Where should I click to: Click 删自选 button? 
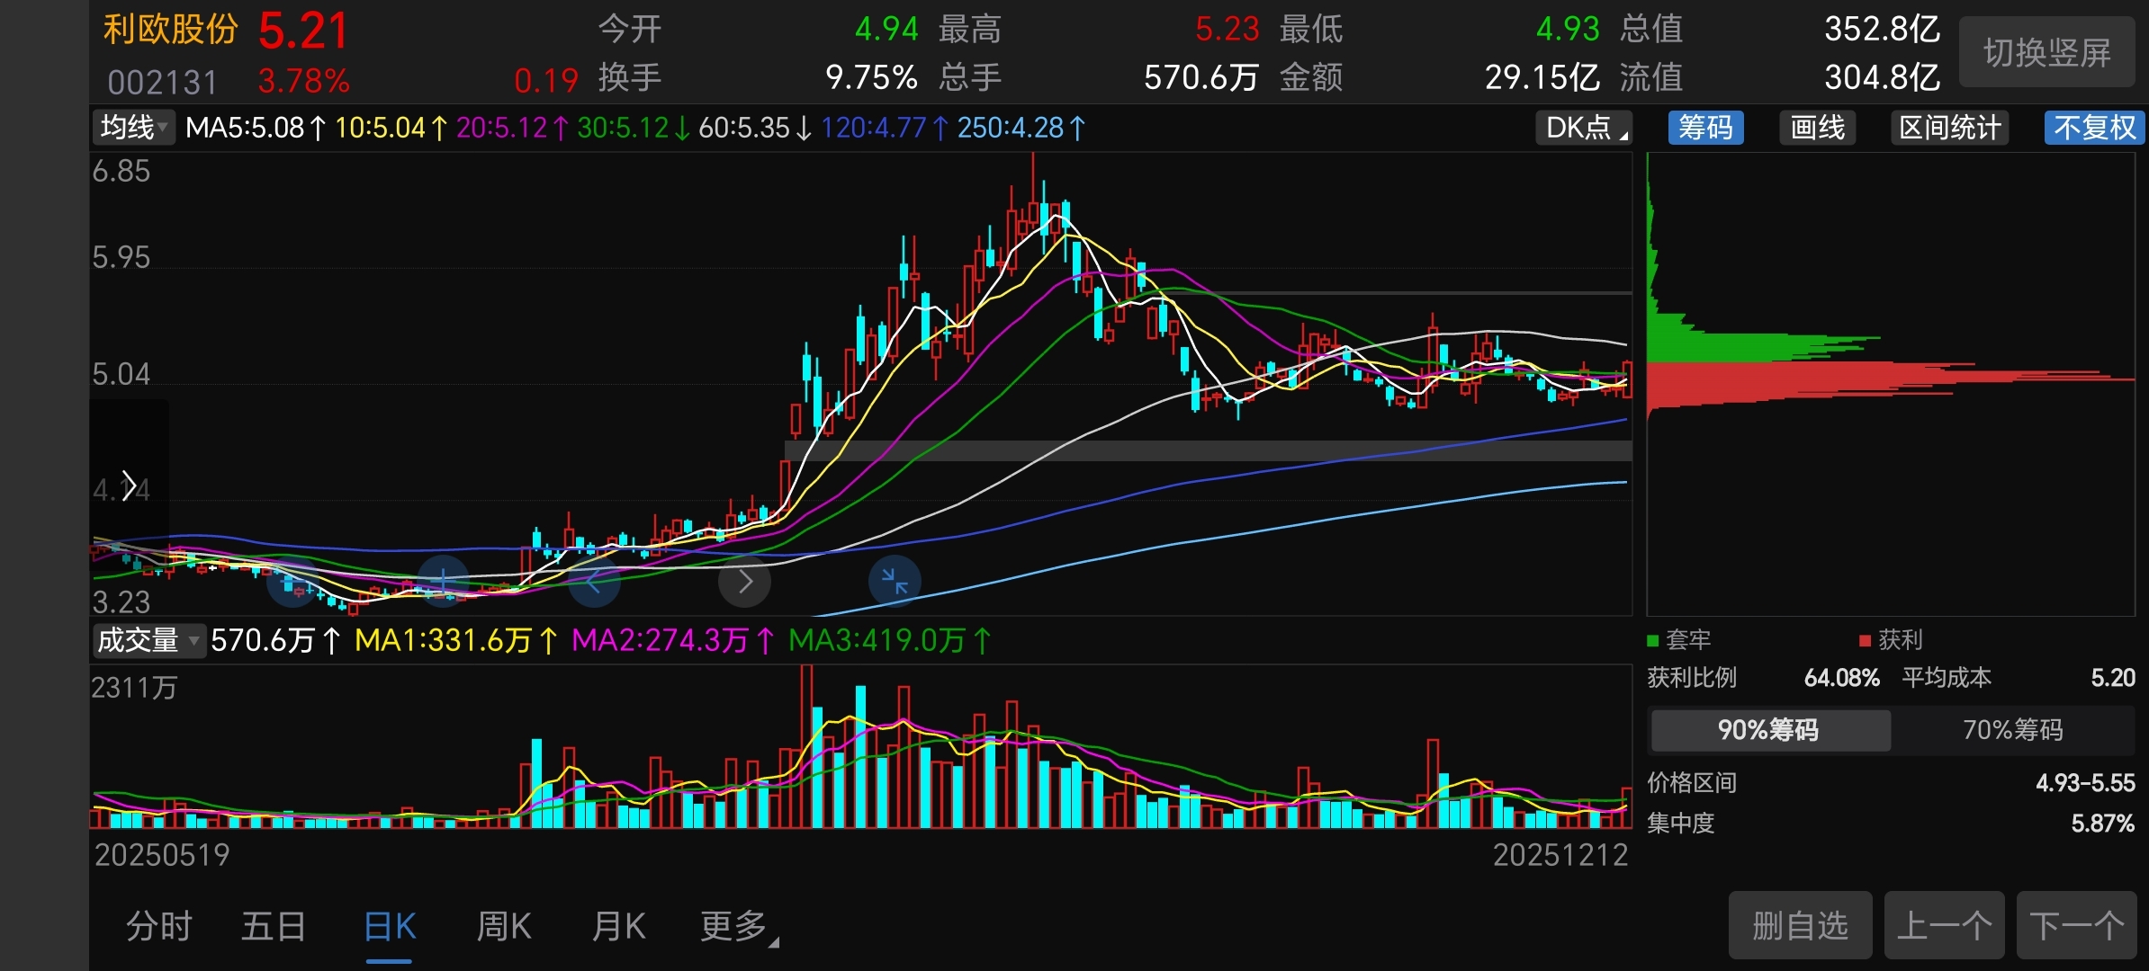click(1800, 925)
